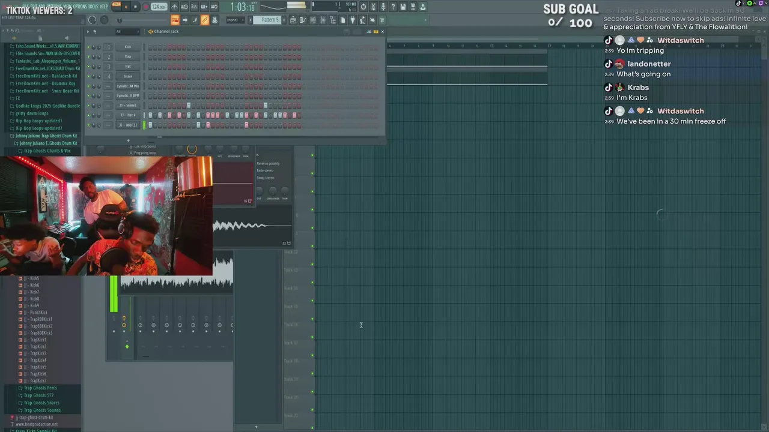Select Trap808Kick1 sample in browser

point(41,319)
